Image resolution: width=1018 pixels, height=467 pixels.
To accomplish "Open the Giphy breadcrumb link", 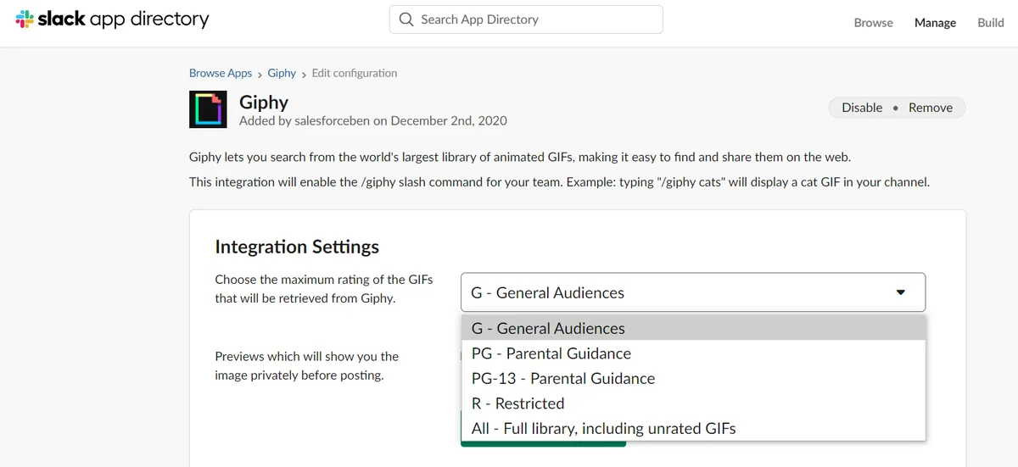I will (282, 73).
